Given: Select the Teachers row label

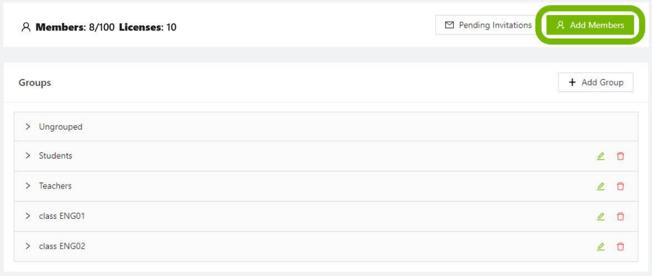Looking at the screenshot, I should pyautogui.click(x=55, y=186).
